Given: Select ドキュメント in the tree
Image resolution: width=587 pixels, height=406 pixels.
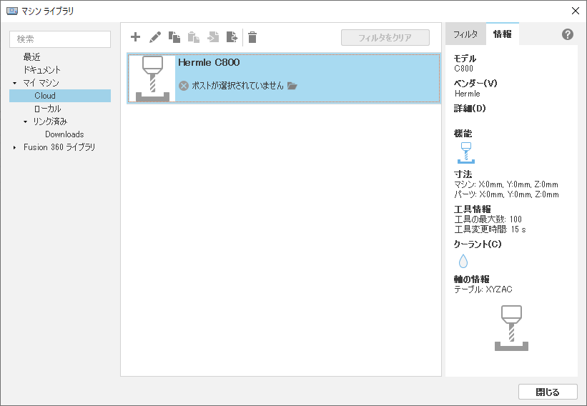Looking at the screenshot, I should click(42, 70).
